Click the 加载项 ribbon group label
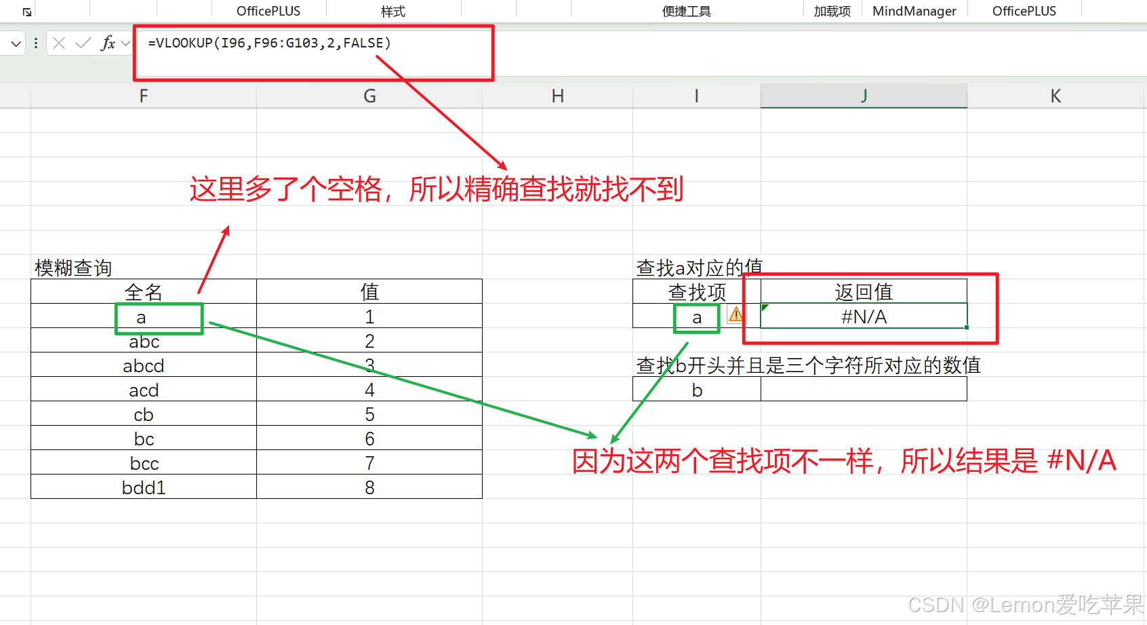Viewport: 1147px width, 625px height. 832,12
